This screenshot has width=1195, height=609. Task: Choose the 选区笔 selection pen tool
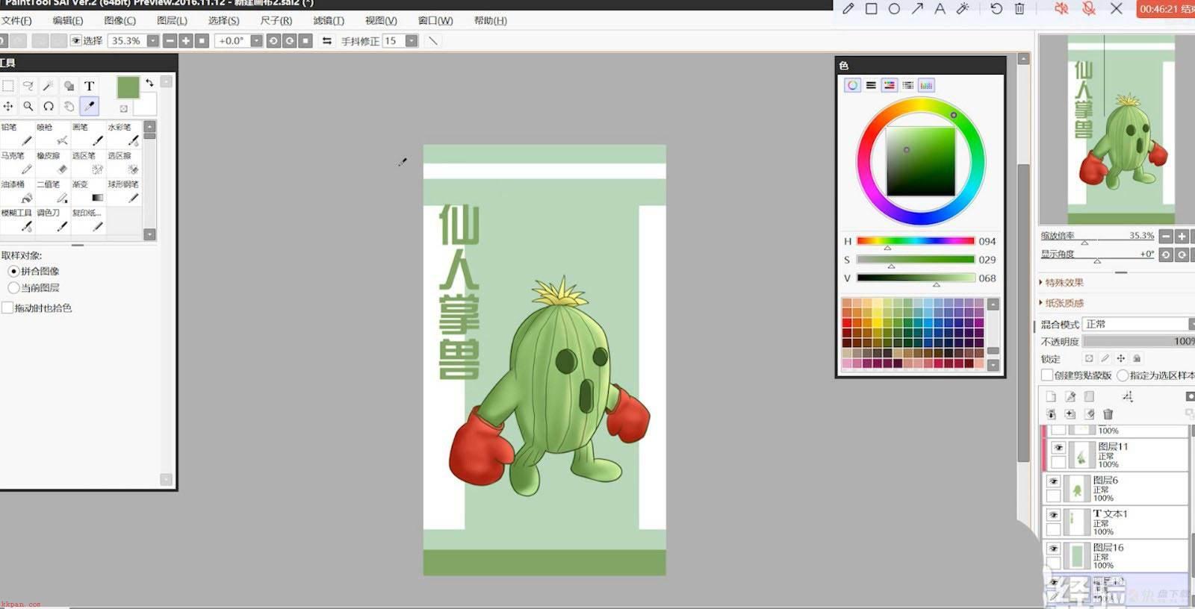pyautogui.click(x=88, y=163)
